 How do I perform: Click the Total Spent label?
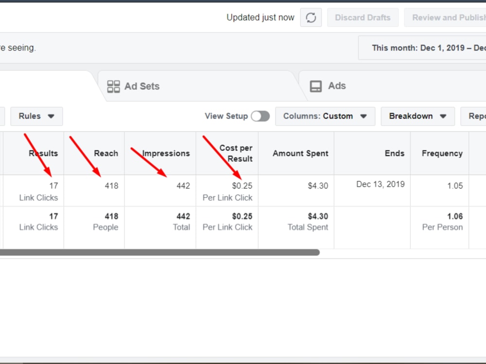click(x=308, y=227)
